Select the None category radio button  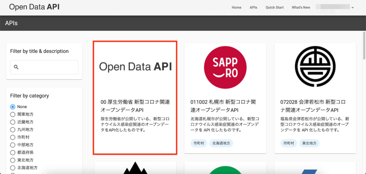(x=13, y=107)
